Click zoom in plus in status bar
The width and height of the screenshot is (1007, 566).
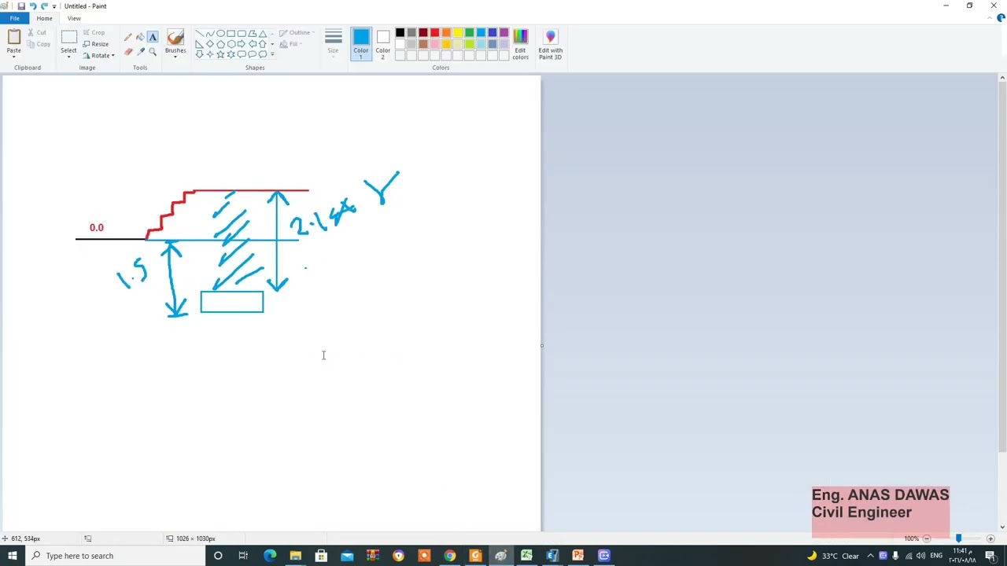(x=990, y=538)
